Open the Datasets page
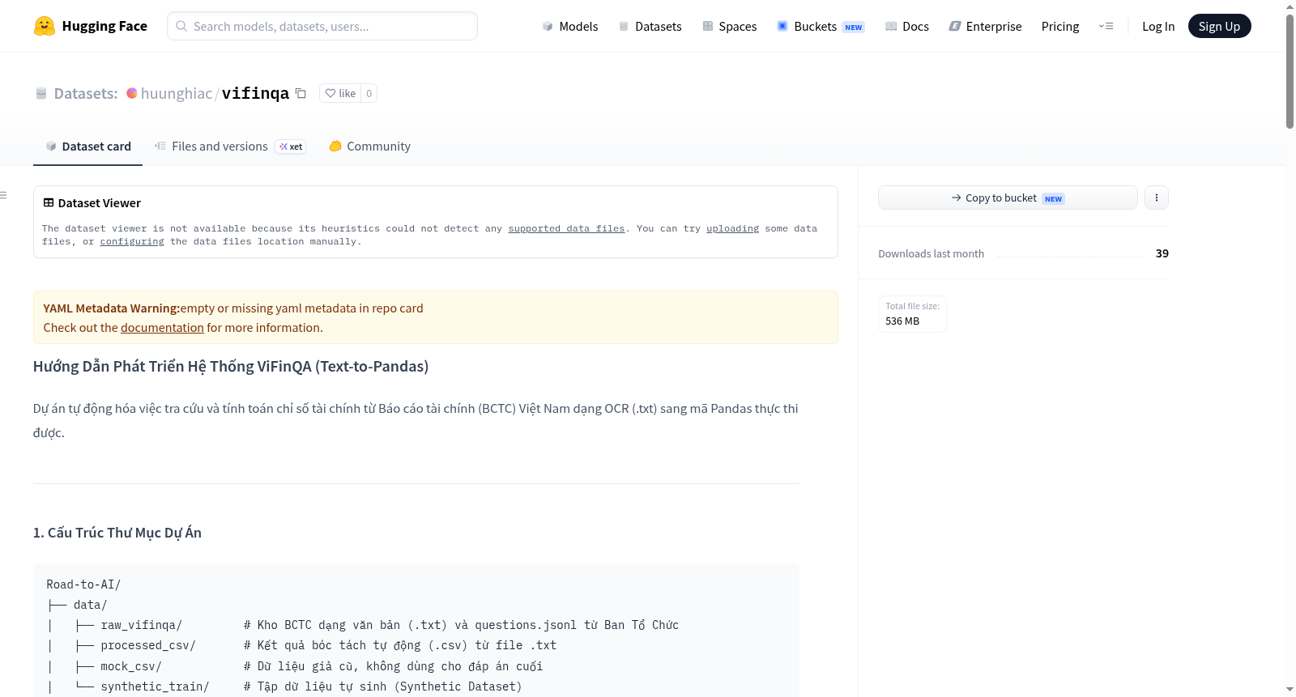 click(650, 26)
